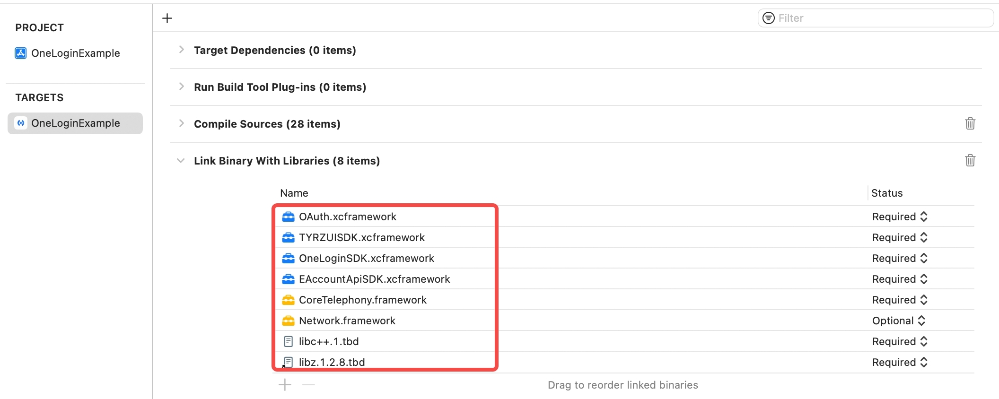Expand Compile Sources section
The image size is (999, 399).
(181, 123)
